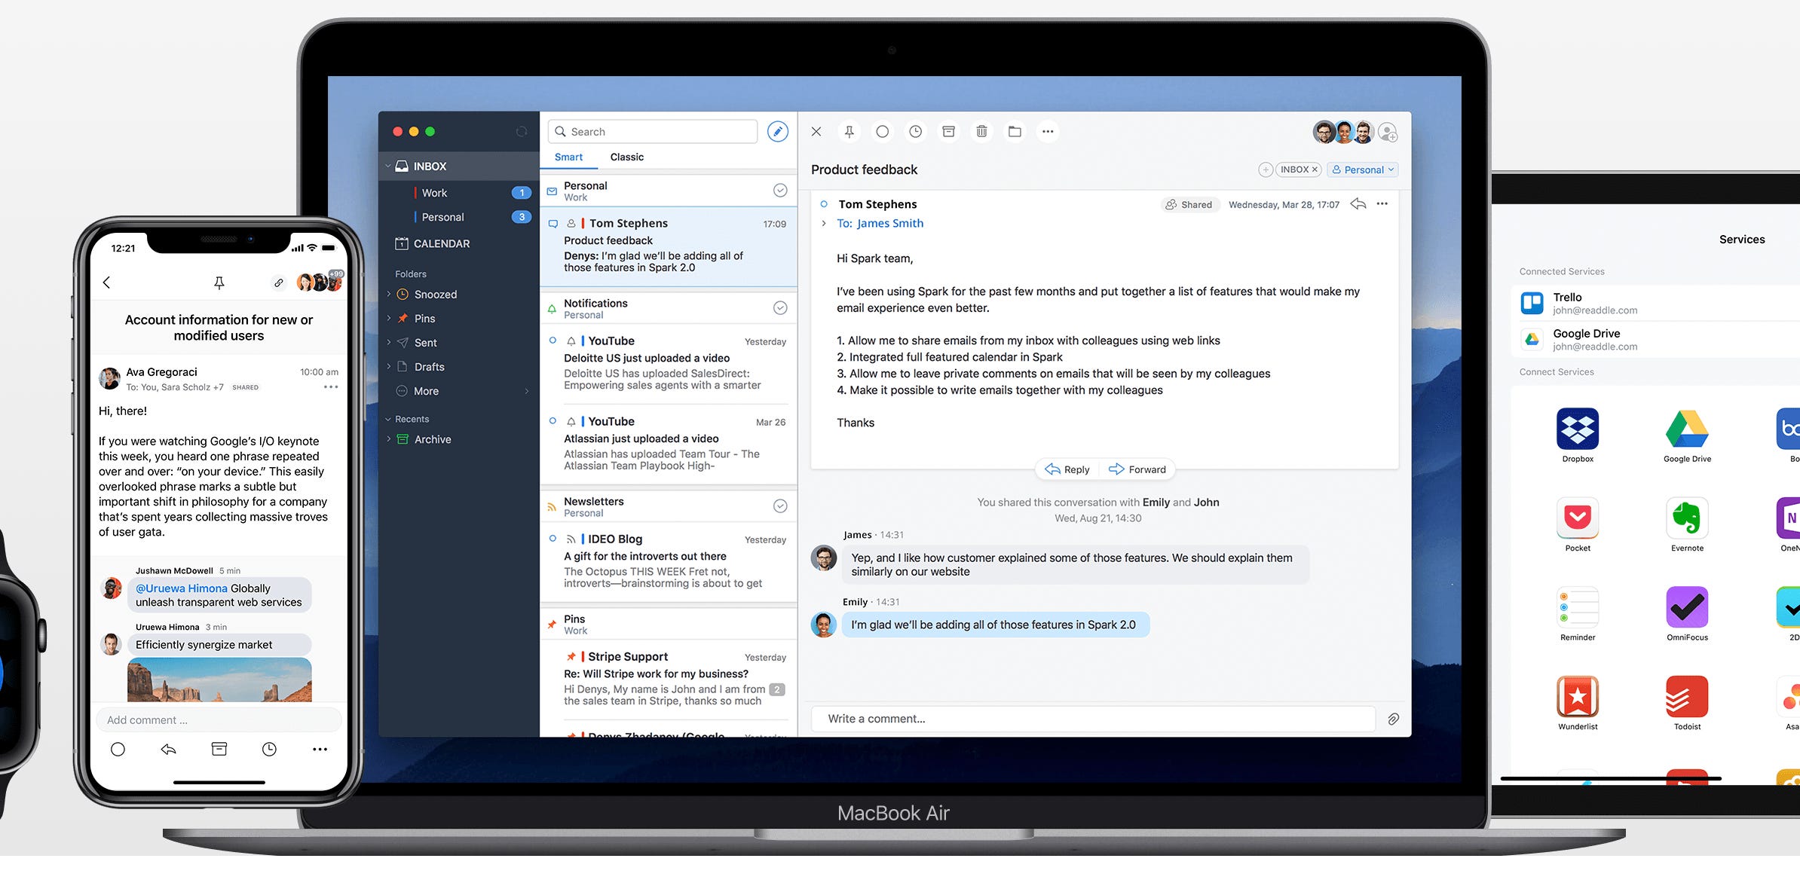Remove the INBOX tag from the email

[x=1315, y=170]
